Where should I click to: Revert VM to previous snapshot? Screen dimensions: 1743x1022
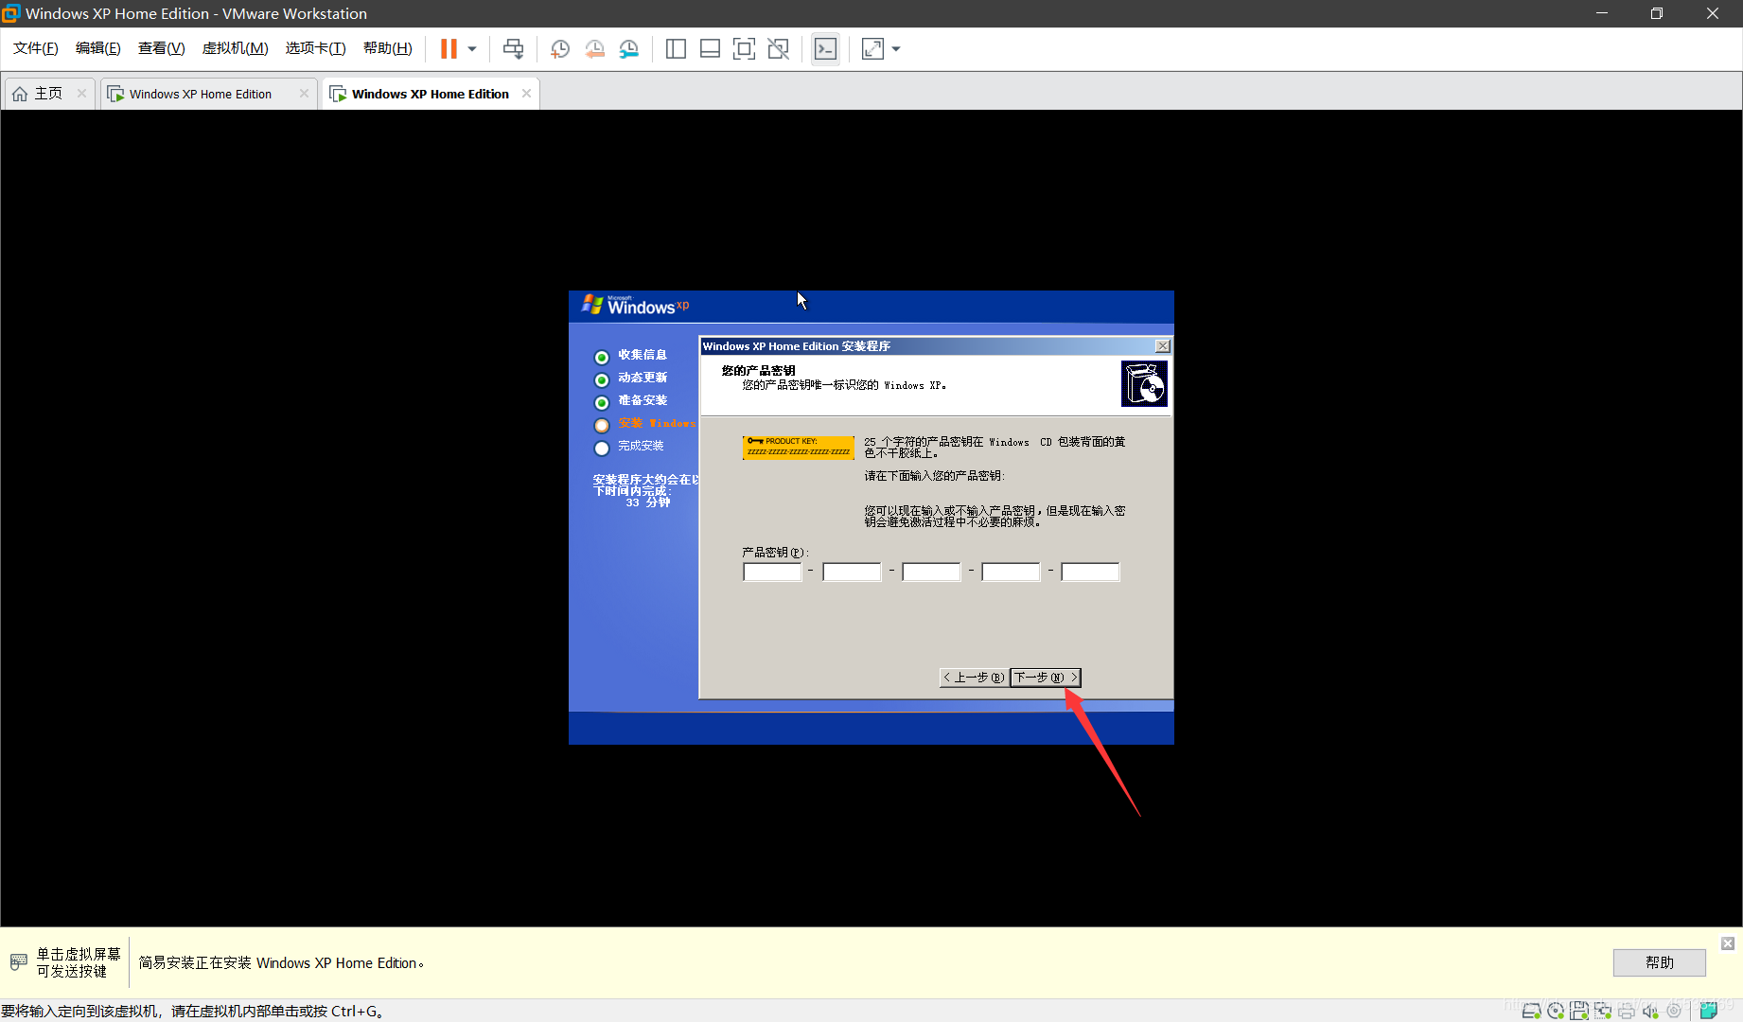pos(594,48)
